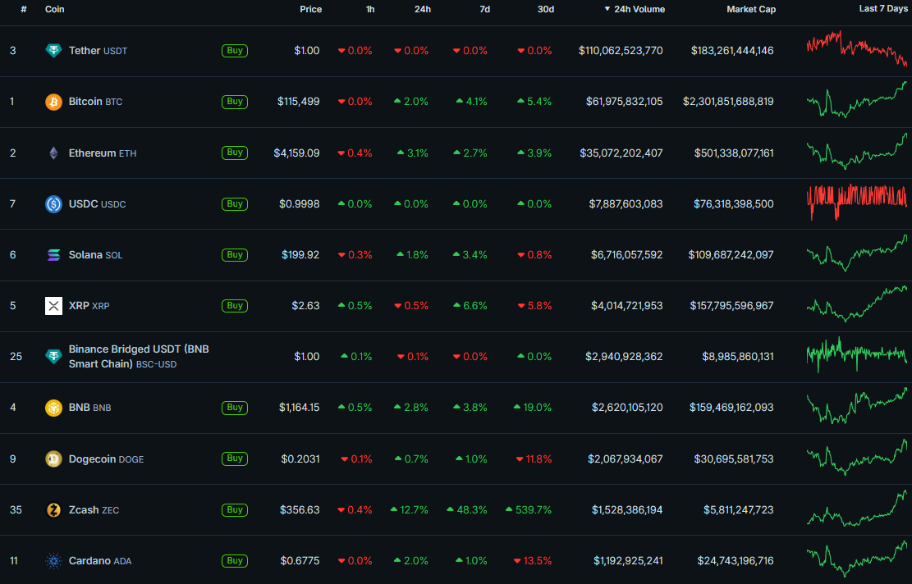Click the Cardano logo icon
Image resolution: width=912 pixels, height=584 pixels.
click(x=53, y=561)
